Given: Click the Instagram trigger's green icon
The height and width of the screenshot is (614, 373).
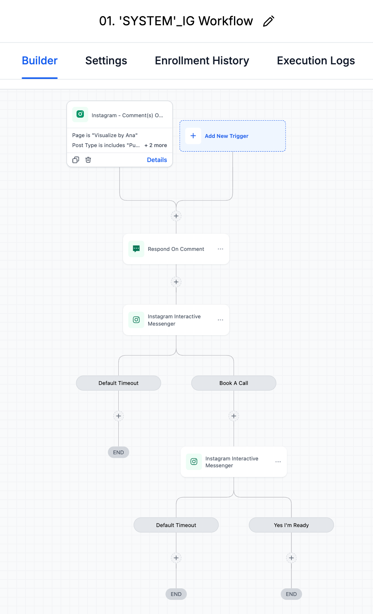Looking at the screenshot, I should [80, 115].
